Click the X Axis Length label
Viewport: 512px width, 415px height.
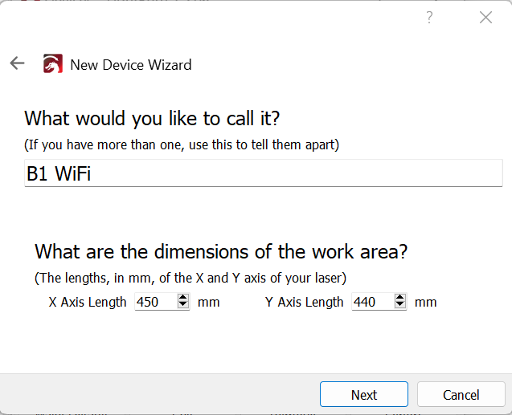pyautogui.click(x=88, y=302)
